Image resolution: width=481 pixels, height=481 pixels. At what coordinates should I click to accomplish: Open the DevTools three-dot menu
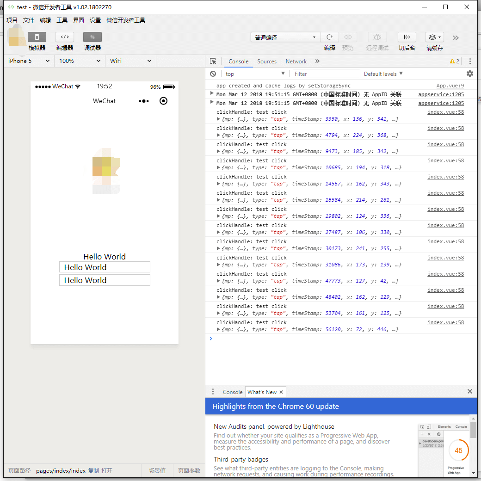click(470, 62)
